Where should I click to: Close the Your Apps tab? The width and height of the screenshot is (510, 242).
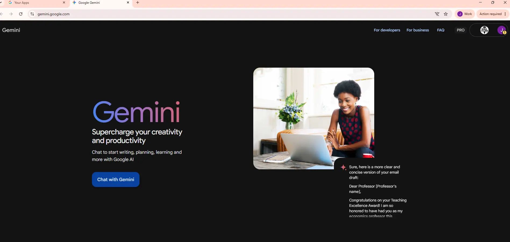(x=64, y=3)
